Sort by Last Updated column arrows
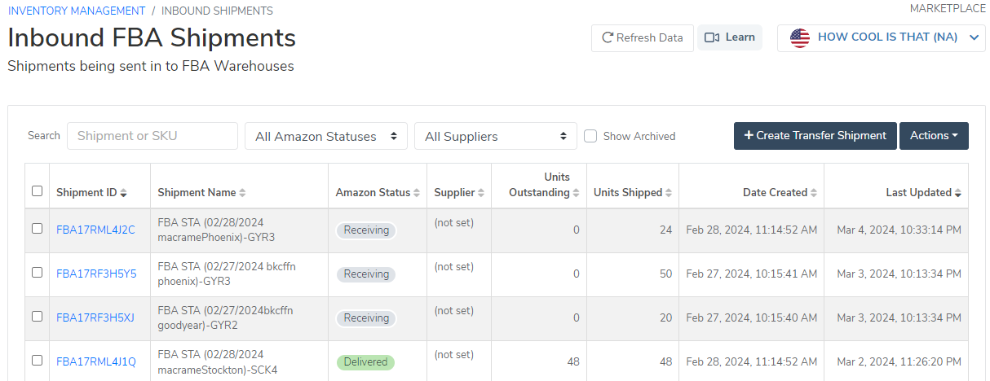The height and width of the screenshot is (381, 990). pos(958,193)
